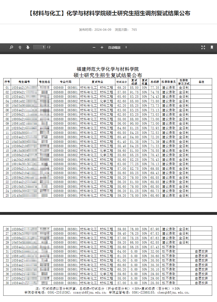Click the publish date 2024-04-09
This screenshot has height=302, width=217.
point(103,30)
